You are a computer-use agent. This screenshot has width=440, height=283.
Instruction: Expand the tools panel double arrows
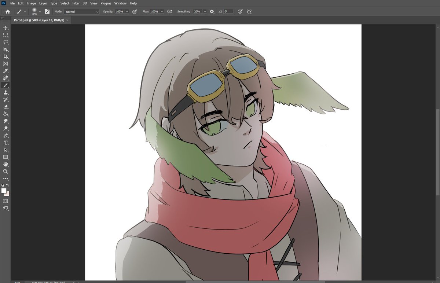pyautogui.click(x=3, y=18)
